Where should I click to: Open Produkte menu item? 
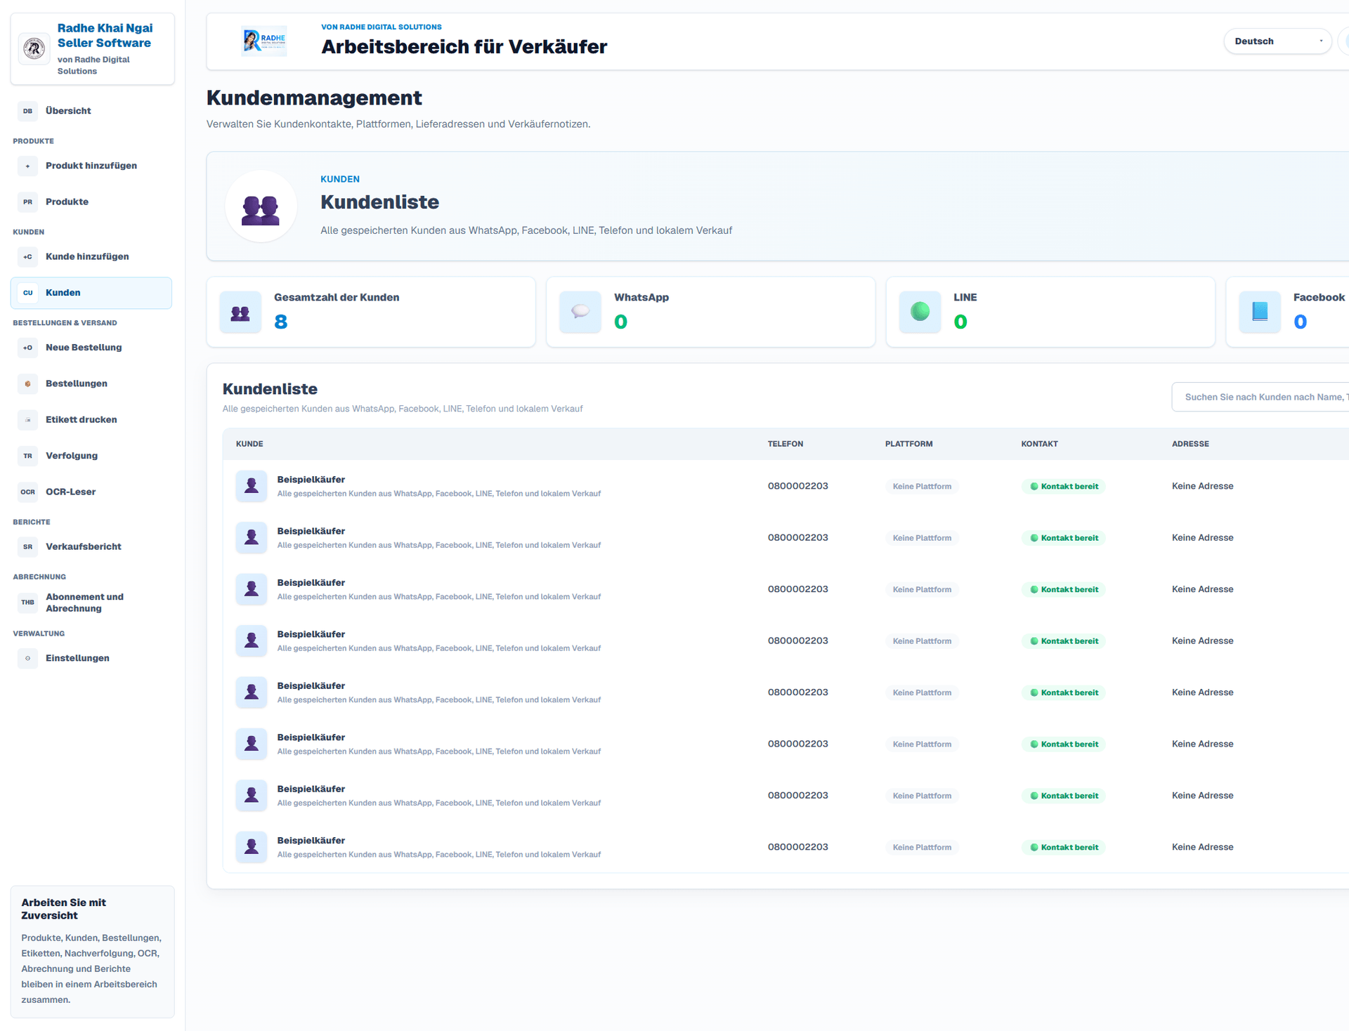click(x=91, y=202)
